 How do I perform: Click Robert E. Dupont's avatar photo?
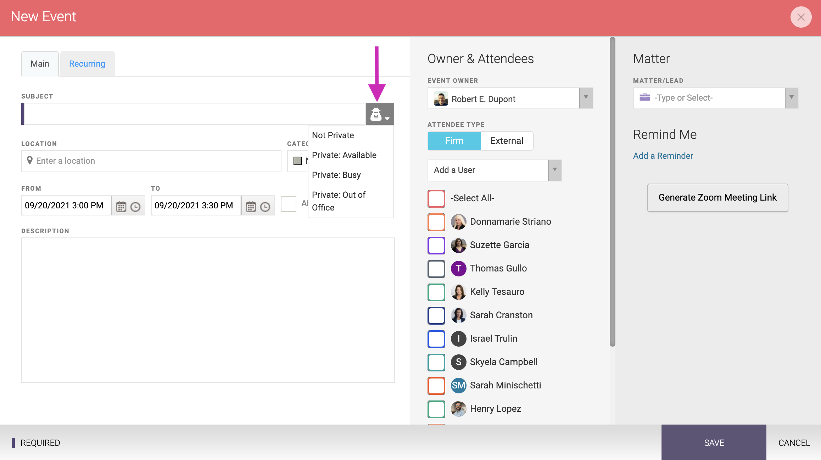pos(441,99)
